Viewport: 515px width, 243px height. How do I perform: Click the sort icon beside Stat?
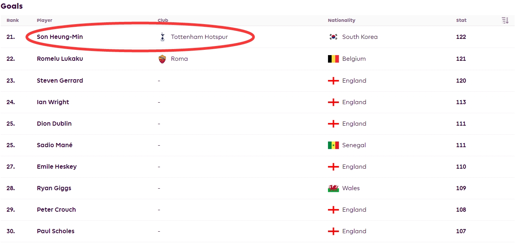505,20
